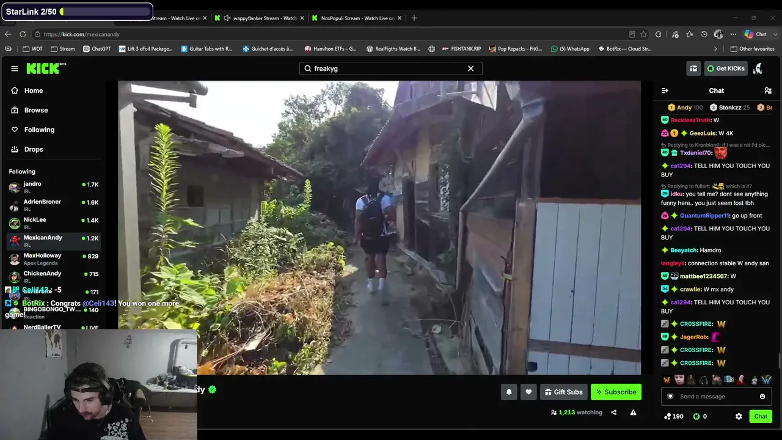Viewport: 782px width, 440px height.
Task: Open Home in Kick sidebar
Action: (x=34, y=90)
